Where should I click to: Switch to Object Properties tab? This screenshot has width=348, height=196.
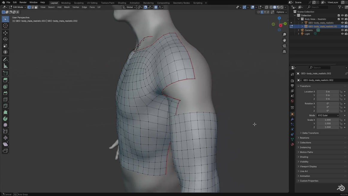[292, 114]
